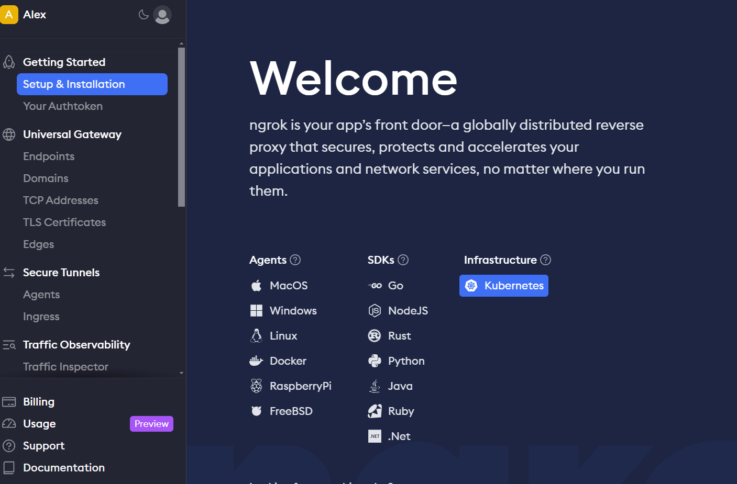The width and height of the screenshot is (737, 484).
Task: Show help tooltip for Infrastructure heading
Action: point(546,260)
